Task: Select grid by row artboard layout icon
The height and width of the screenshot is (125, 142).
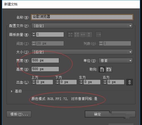Action: tap(70, 34)
